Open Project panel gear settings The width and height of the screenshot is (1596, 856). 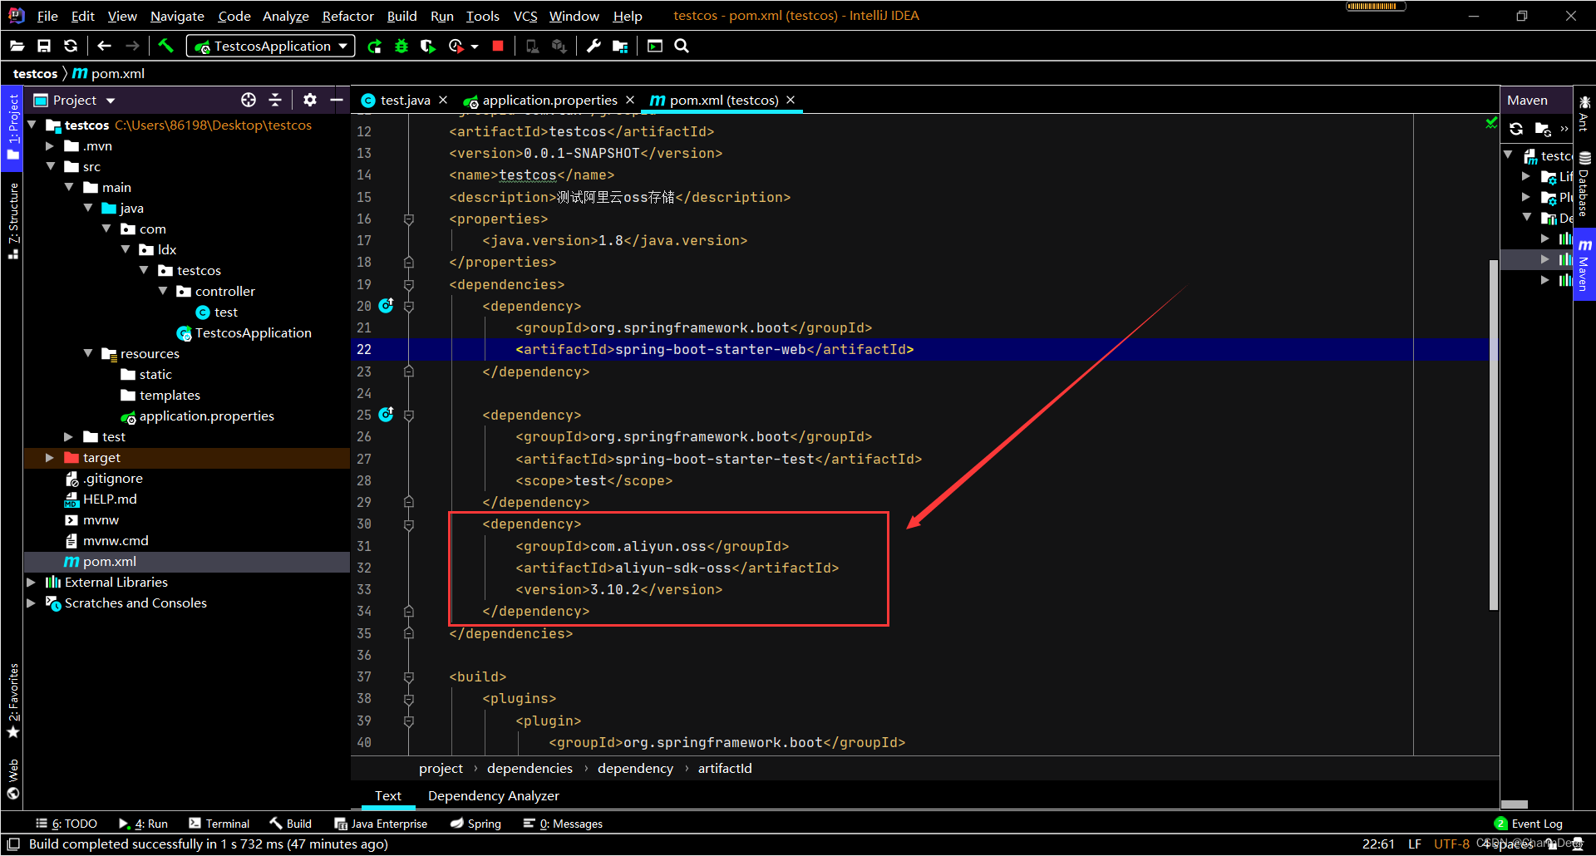click(x=310, y=100)
